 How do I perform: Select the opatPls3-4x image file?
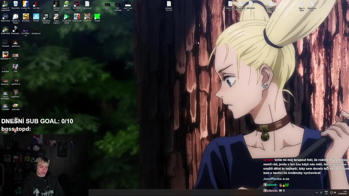pyautogui.click(x=16, y=43)
